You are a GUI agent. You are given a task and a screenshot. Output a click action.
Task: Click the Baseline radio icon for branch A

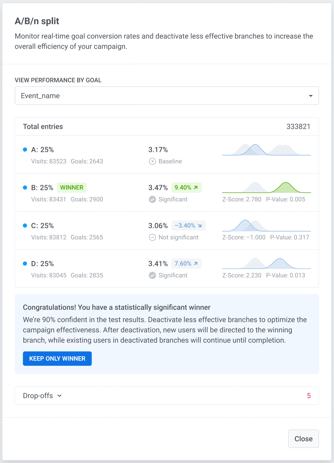pyautogui.click(x=152, y=161)
